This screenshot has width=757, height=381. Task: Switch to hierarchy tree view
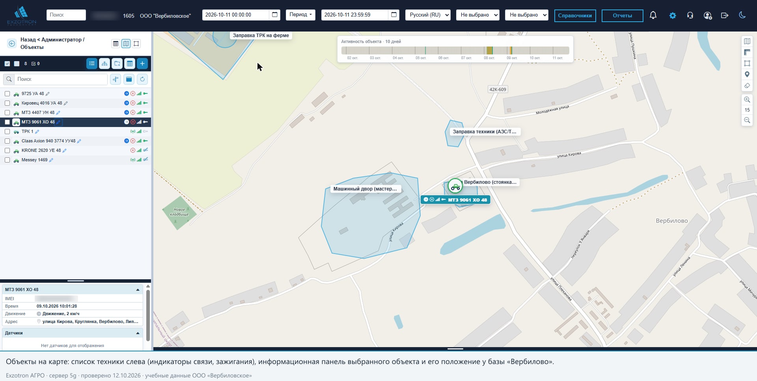(x=104, y=64)
